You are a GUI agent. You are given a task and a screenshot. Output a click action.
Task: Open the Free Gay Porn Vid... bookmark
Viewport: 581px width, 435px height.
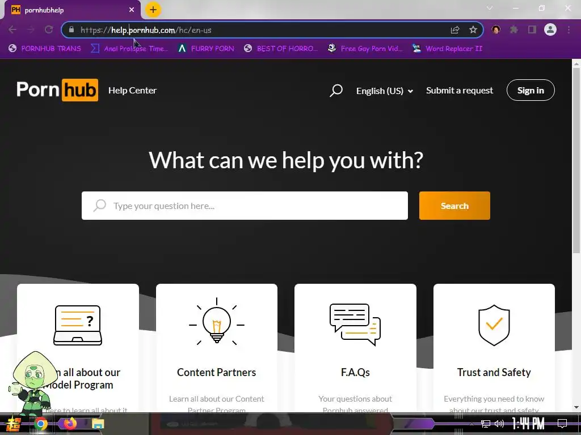(365, 49)
